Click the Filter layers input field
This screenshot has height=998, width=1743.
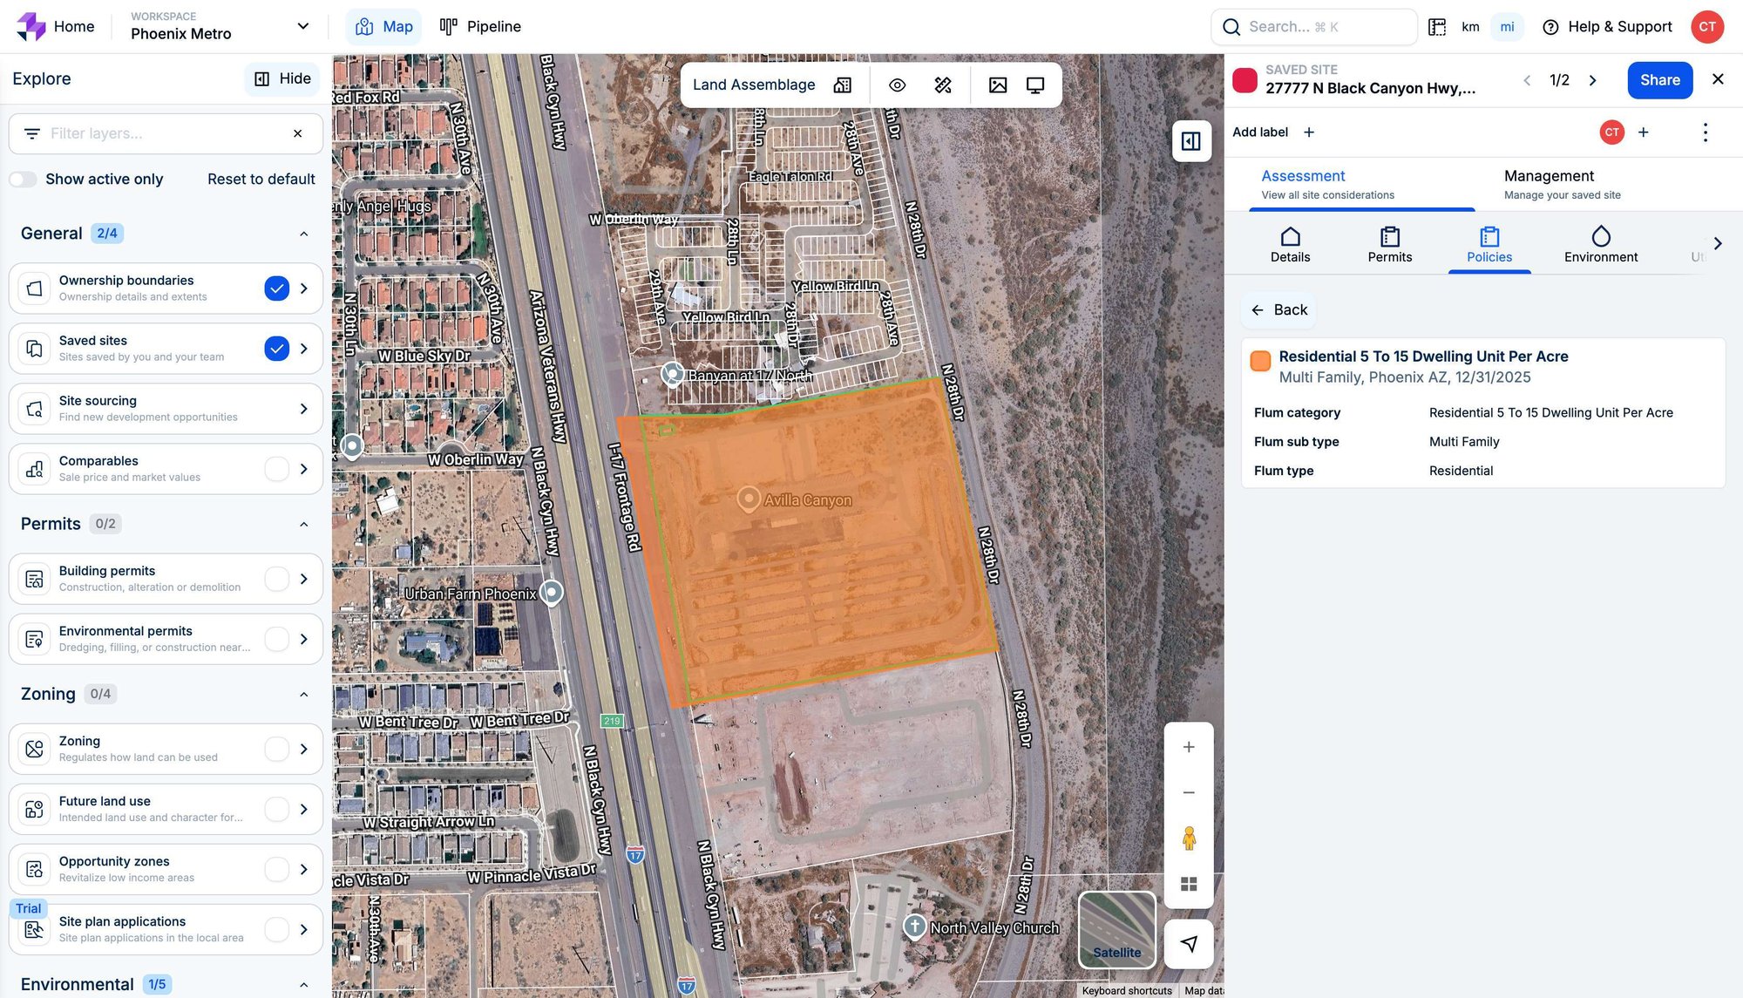click(157, 133)
